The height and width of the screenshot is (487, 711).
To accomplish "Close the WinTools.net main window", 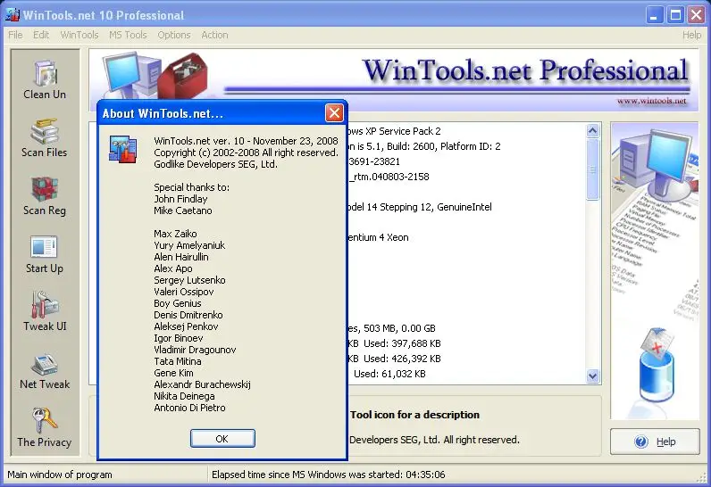I will coord(696,15).
